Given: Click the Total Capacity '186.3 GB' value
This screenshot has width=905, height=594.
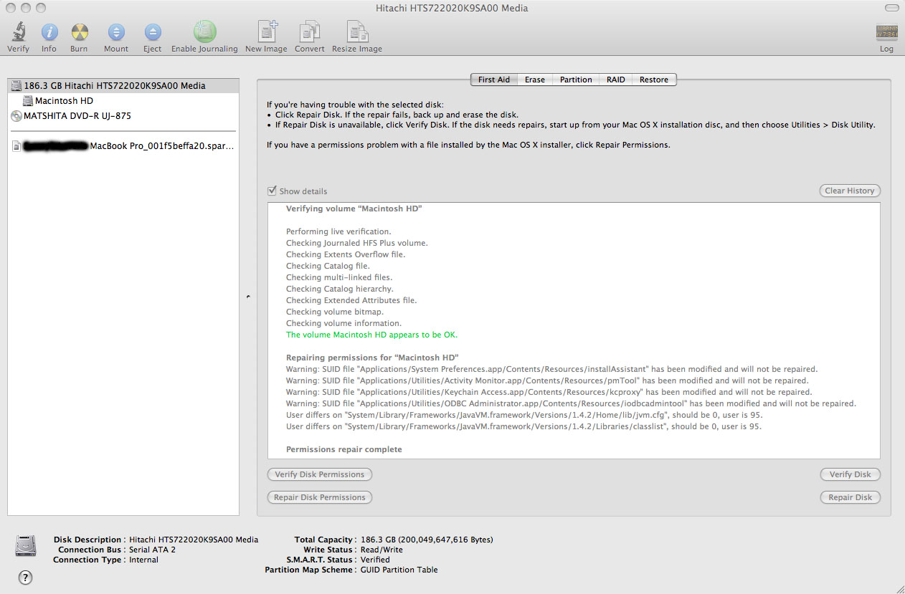Looking at the screenshot, I should click(427, 540).
